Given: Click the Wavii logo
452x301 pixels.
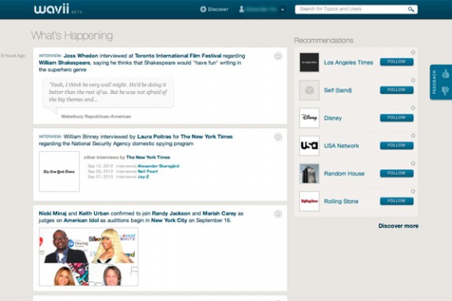Looking at the screenshot, I should click(52, 9).
